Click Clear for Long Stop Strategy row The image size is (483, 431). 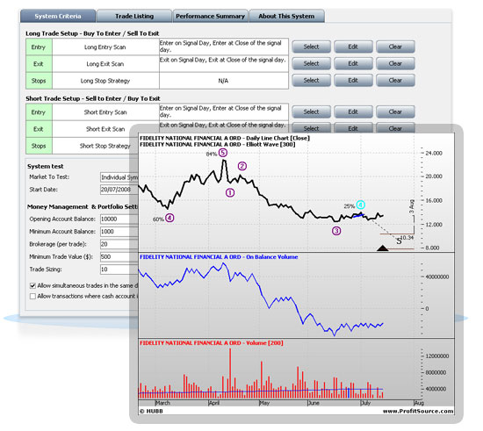(x=395, y=81)
